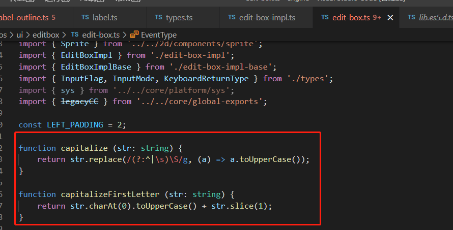
Task: Close the edit-box.ts editor tab
Action: (391, 18)
